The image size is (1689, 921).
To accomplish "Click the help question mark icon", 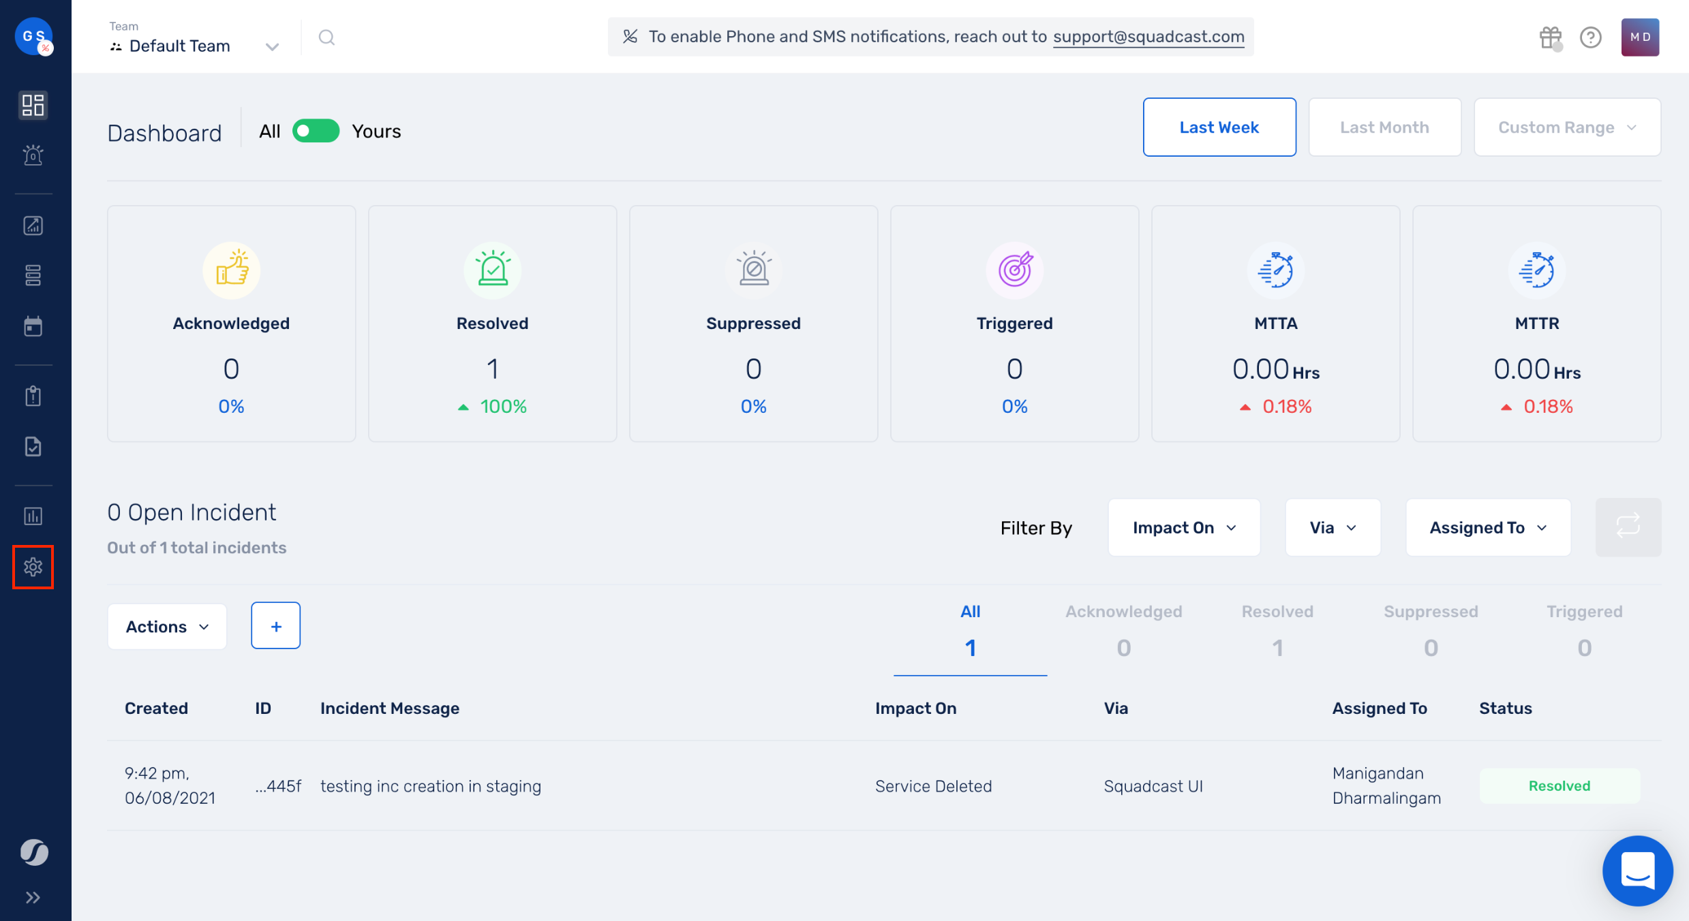I will tap(1591, 37).
